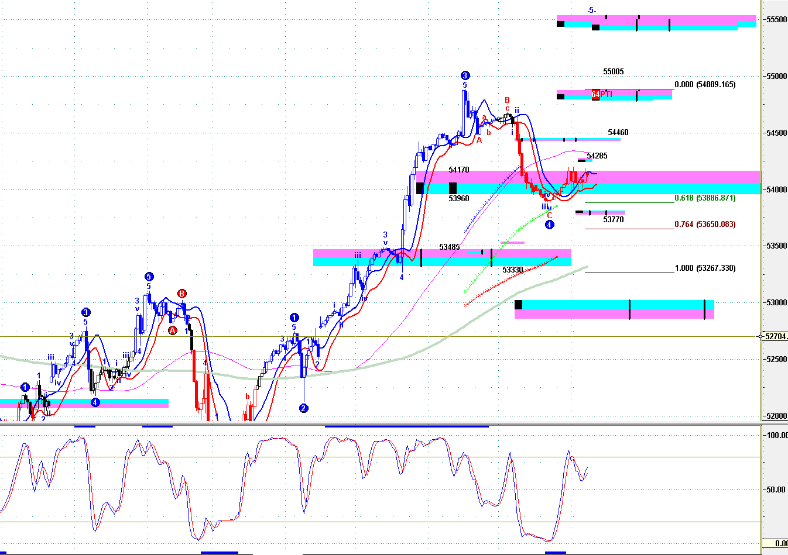Click the circled red B wave marker

pos(182,294)
